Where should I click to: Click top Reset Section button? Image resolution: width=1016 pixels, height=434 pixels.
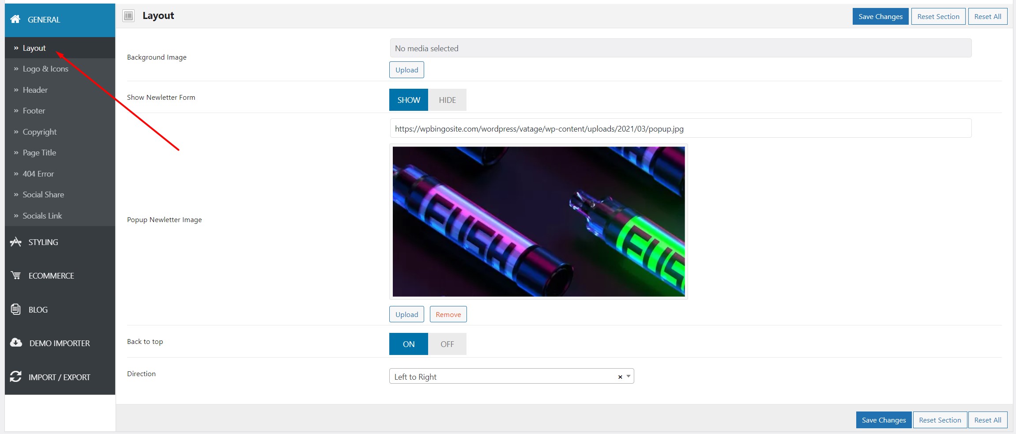point(938,16)
